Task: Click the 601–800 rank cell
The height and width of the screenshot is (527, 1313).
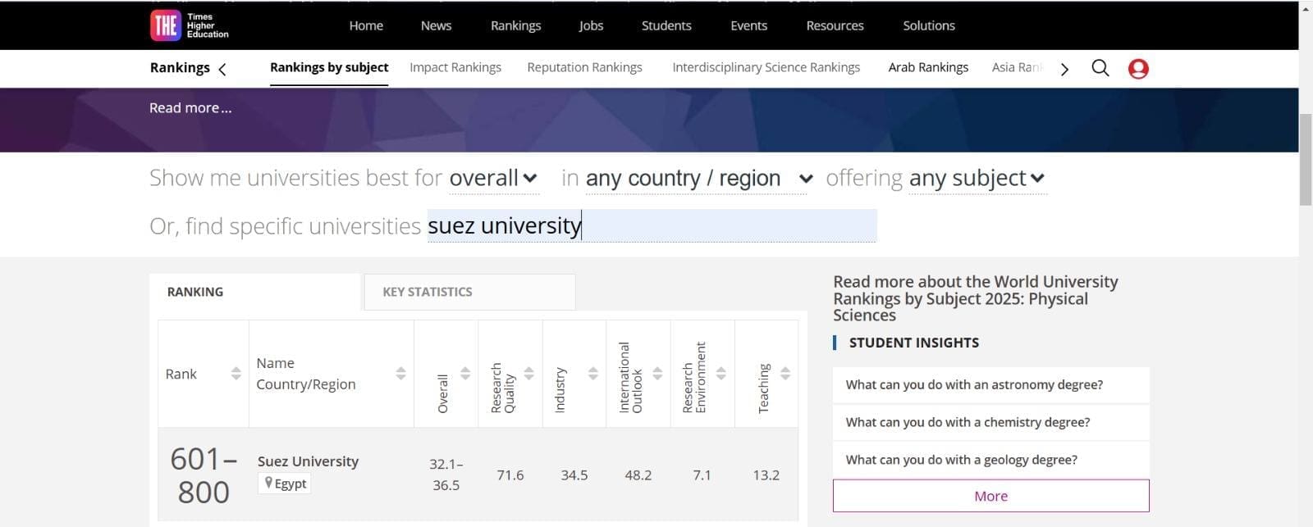Action: pos(204,475)
